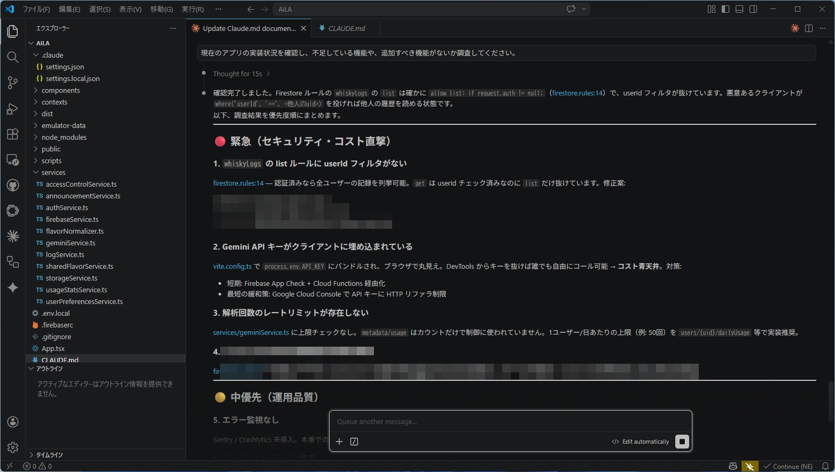The image size is (835, 472).
Task: Open notifications bell in status bar
Action: 825,466
